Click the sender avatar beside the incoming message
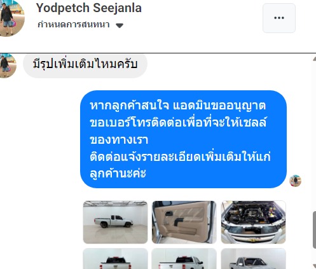Image resolution: width=316 pixels, height=269 pixels. (x=8, y=66)
